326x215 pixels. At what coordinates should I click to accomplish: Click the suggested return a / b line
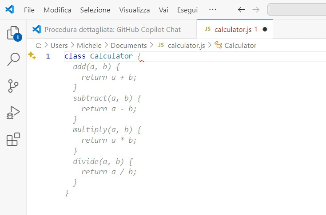point(109,172)
